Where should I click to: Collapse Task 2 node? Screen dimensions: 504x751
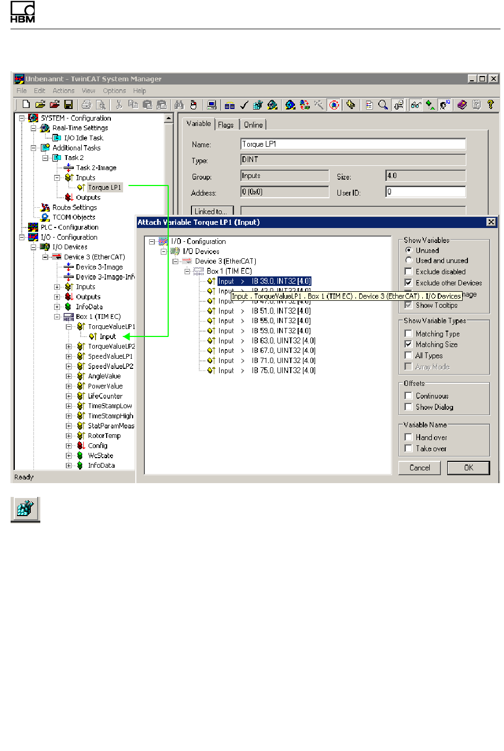pyautogui.click(x=45, y=158)
